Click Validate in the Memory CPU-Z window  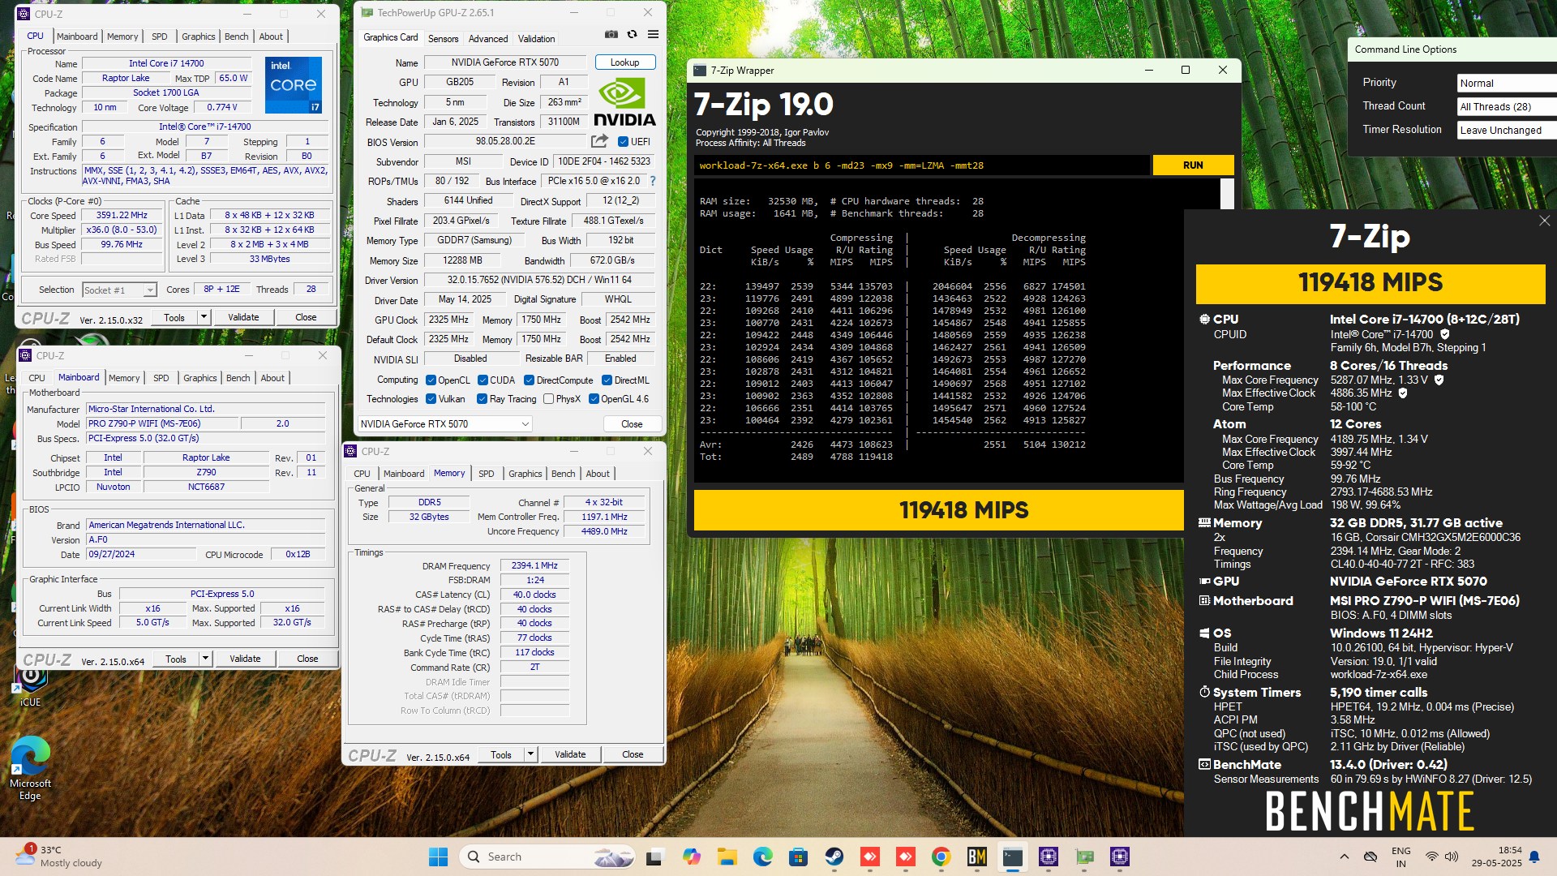click(570, 754)
